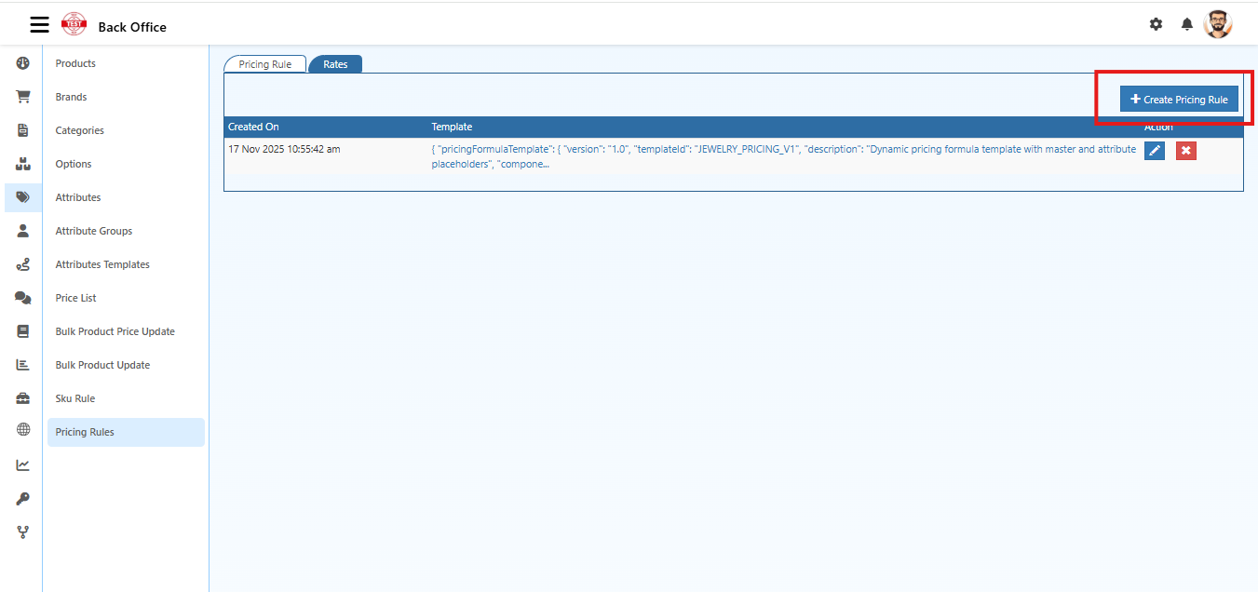Delete the pricing rule using the red X icon
The width and height of the screenshot is (1258, 592).
point(1185,150)
